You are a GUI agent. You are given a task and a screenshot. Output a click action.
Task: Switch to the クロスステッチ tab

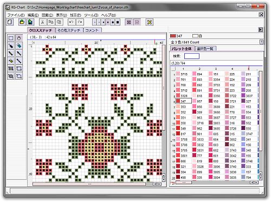41,30
